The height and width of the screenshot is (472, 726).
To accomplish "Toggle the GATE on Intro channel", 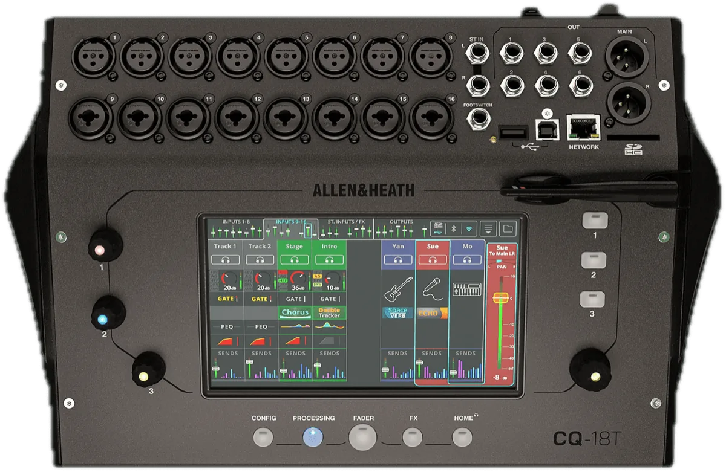I will click(x=329, y=299).
